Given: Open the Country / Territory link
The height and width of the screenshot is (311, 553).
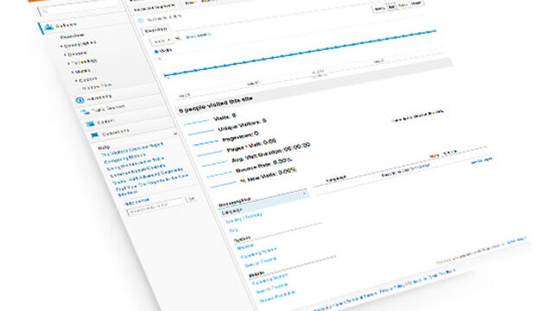Looking at the screenshot, I should coord(244,218).
